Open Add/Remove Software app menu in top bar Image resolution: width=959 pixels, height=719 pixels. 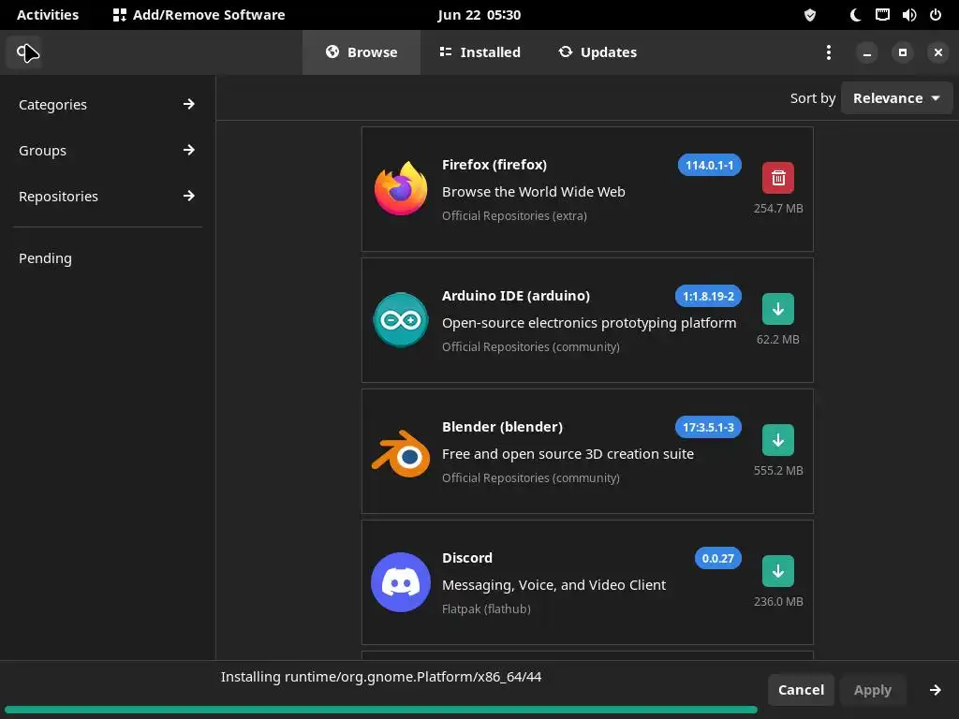pos(199,15)
